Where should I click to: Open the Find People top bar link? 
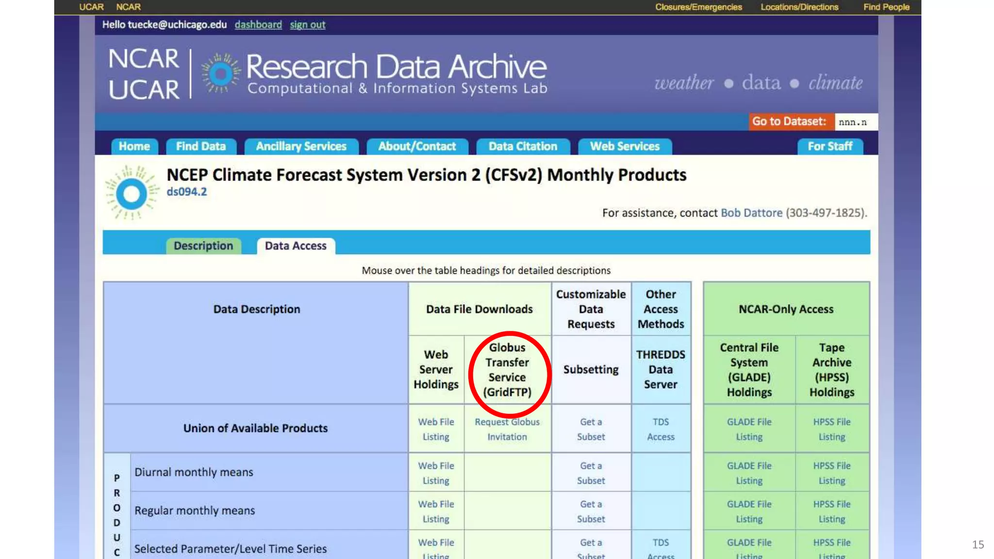(886, 7)
